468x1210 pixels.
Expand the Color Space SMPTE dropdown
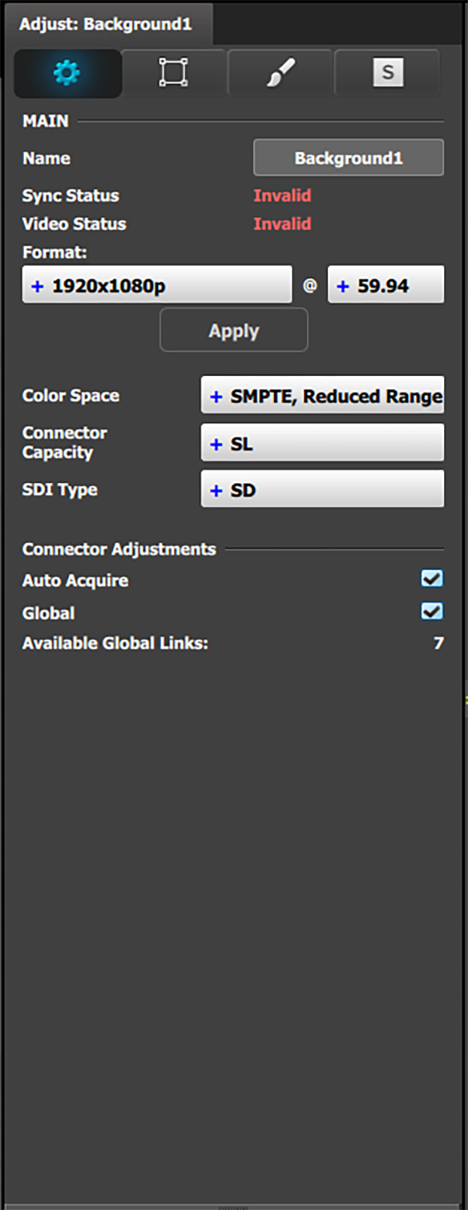click(322, 395)
